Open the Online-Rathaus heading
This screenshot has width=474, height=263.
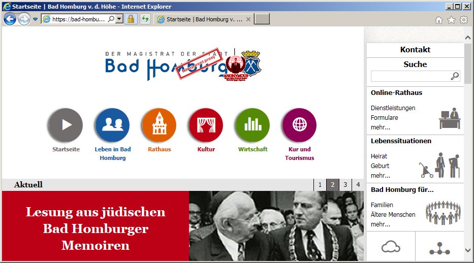tap(396, 93)
